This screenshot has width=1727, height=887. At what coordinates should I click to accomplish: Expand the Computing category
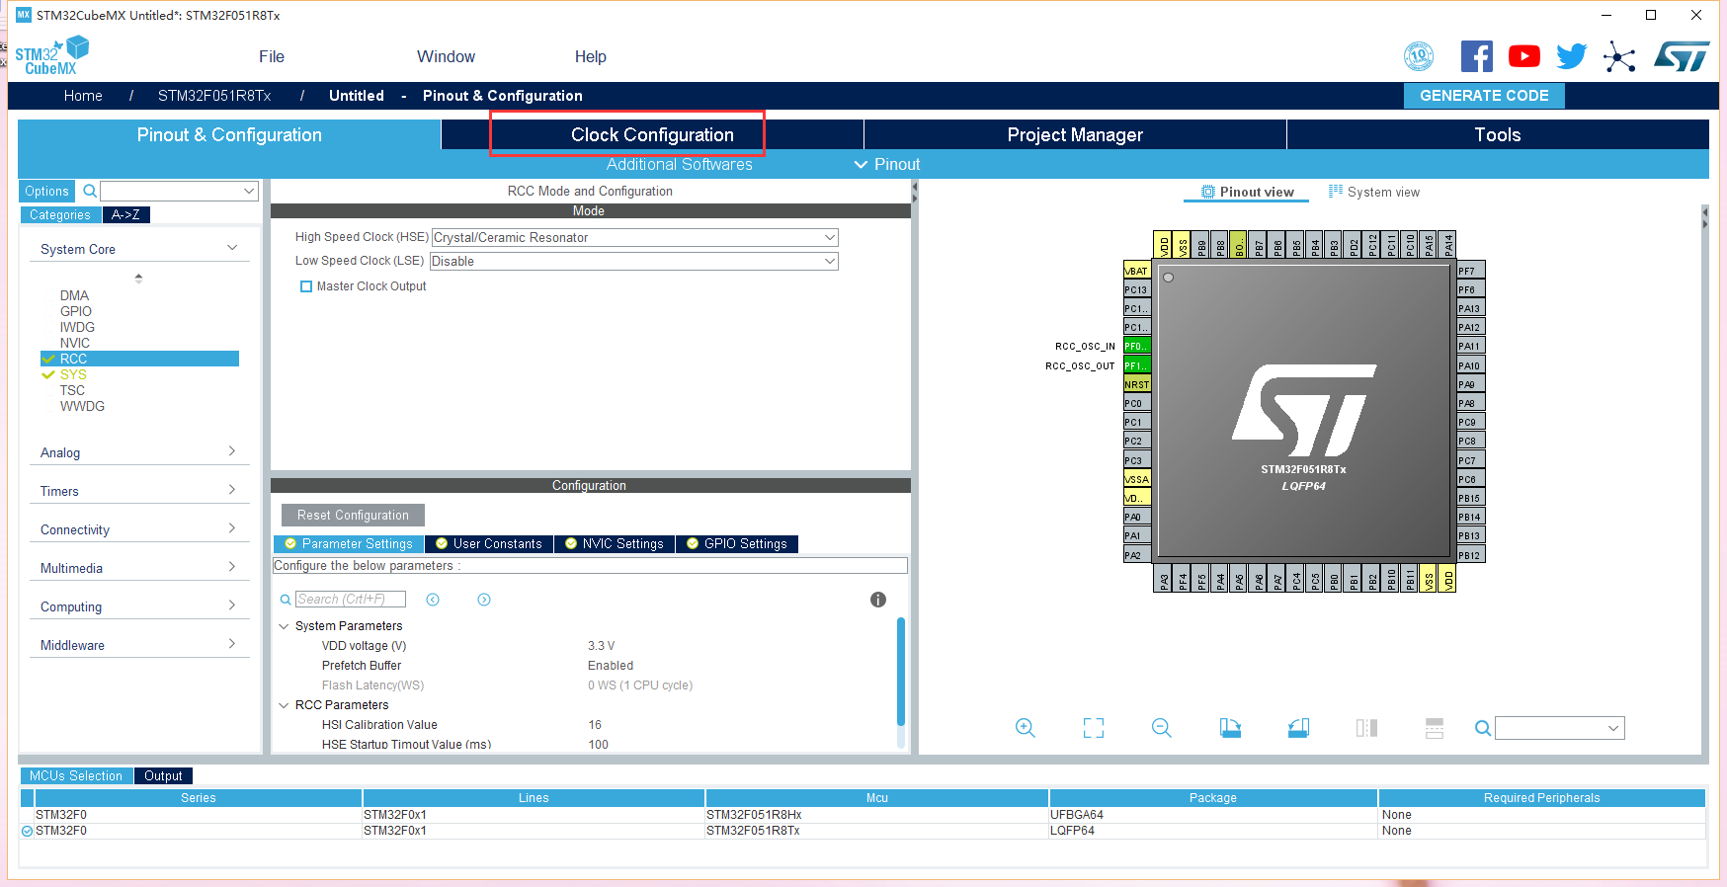point(232,605)
